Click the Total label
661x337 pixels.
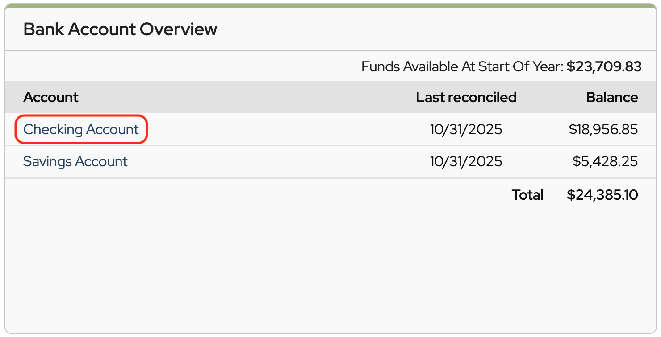(527, 195)
